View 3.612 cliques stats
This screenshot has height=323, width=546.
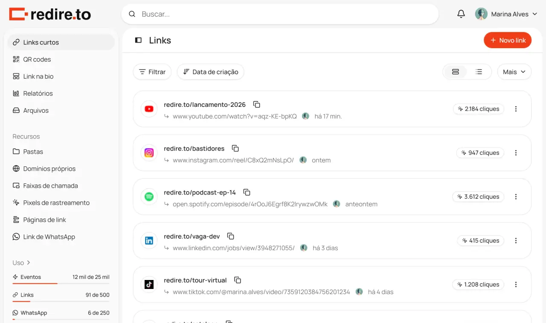coord(478,197)
